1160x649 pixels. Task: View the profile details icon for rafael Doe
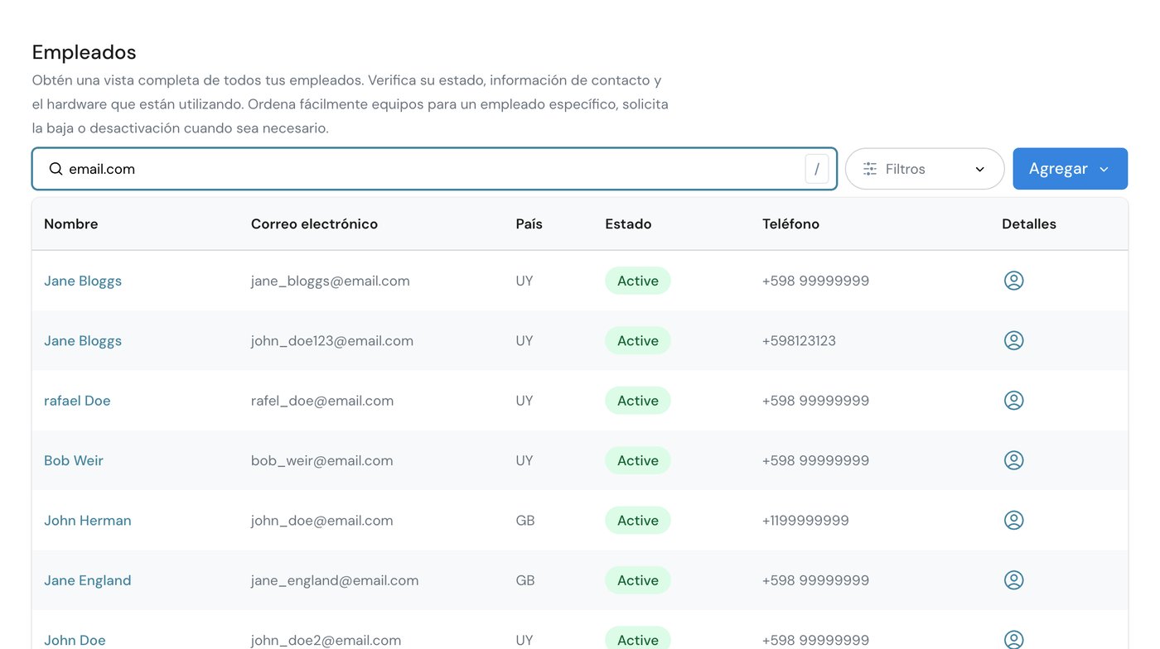tap(1013, 401)
